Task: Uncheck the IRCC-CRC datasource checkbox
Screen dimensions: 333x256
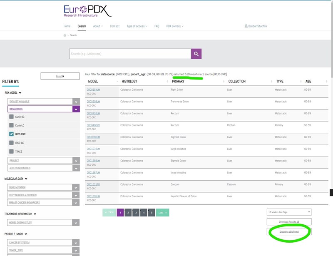Action: pos(12,134)
